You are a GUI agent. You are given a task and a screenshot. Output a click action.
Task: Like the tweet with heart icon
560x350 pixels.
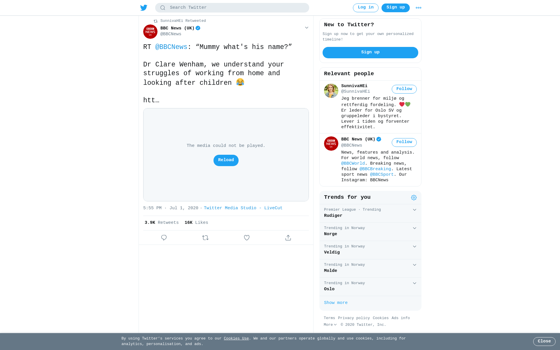point(247,238)
